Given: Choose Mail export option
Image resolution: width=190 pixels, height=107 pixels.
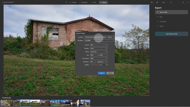Looking at the screenshot, I should coord(172,17).
